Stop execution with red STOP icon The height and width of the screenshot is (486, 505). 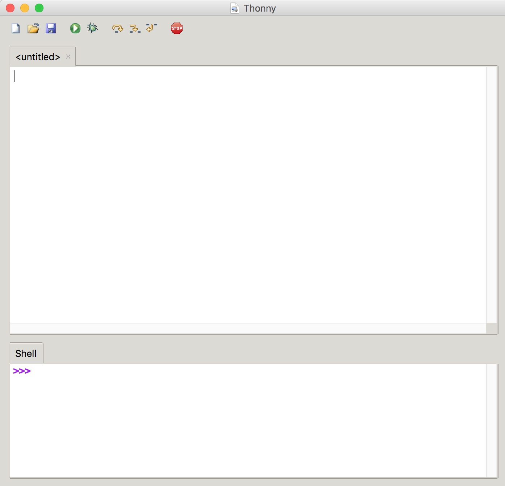[177, 28]
